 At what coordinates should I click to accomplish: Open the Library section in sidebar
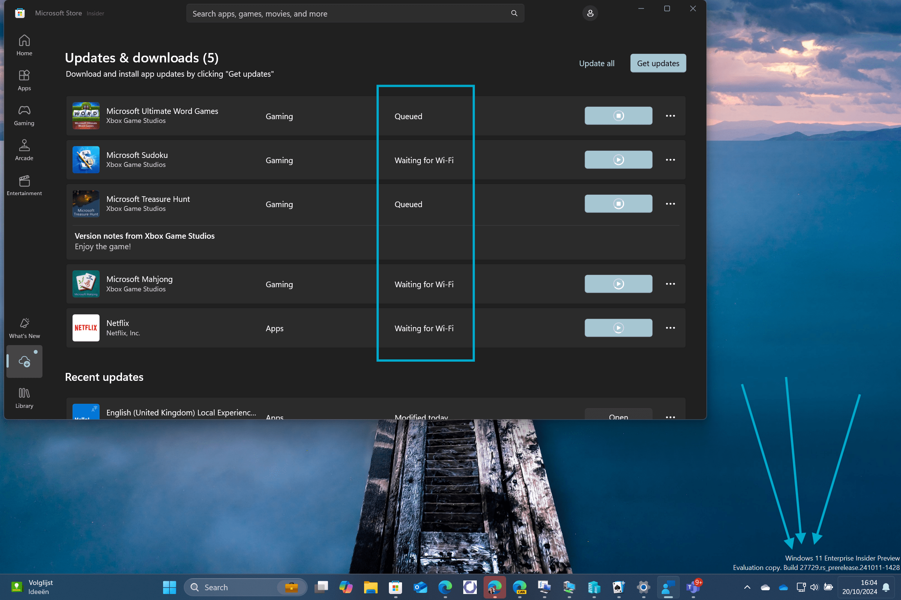click(24, 397)
